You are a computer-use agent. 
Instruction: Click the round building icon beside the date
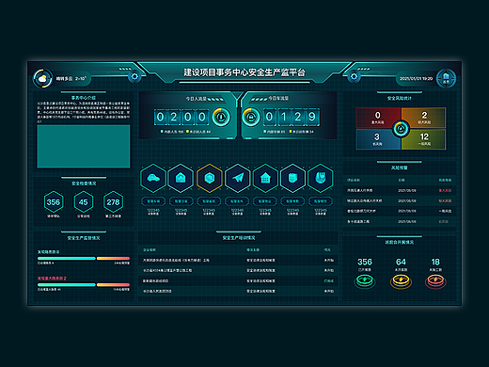coord(446,78)
